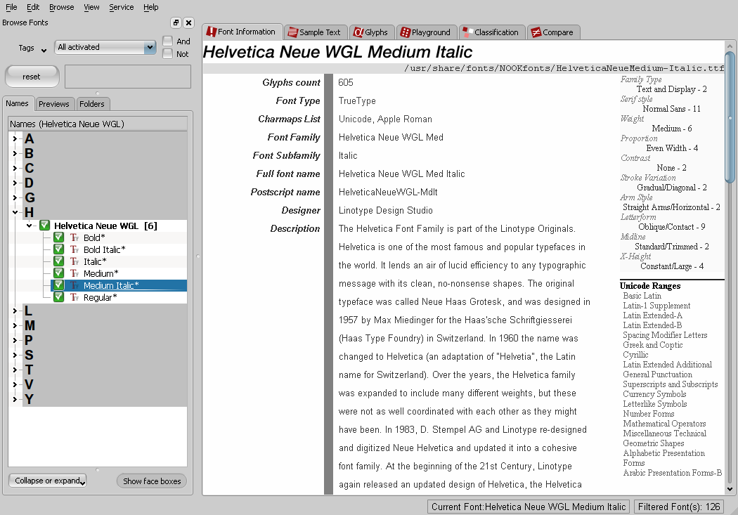Viewport: 738px width, 515px height.
Task: Click the Current Font status button
Action: [x=529, y=507]
